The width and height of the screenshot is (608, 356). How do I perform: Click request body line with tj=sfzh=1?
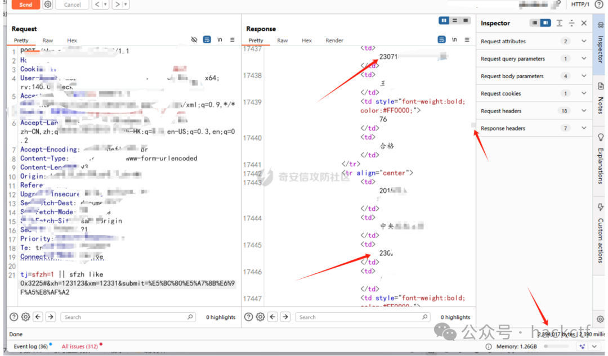point(62,274)
